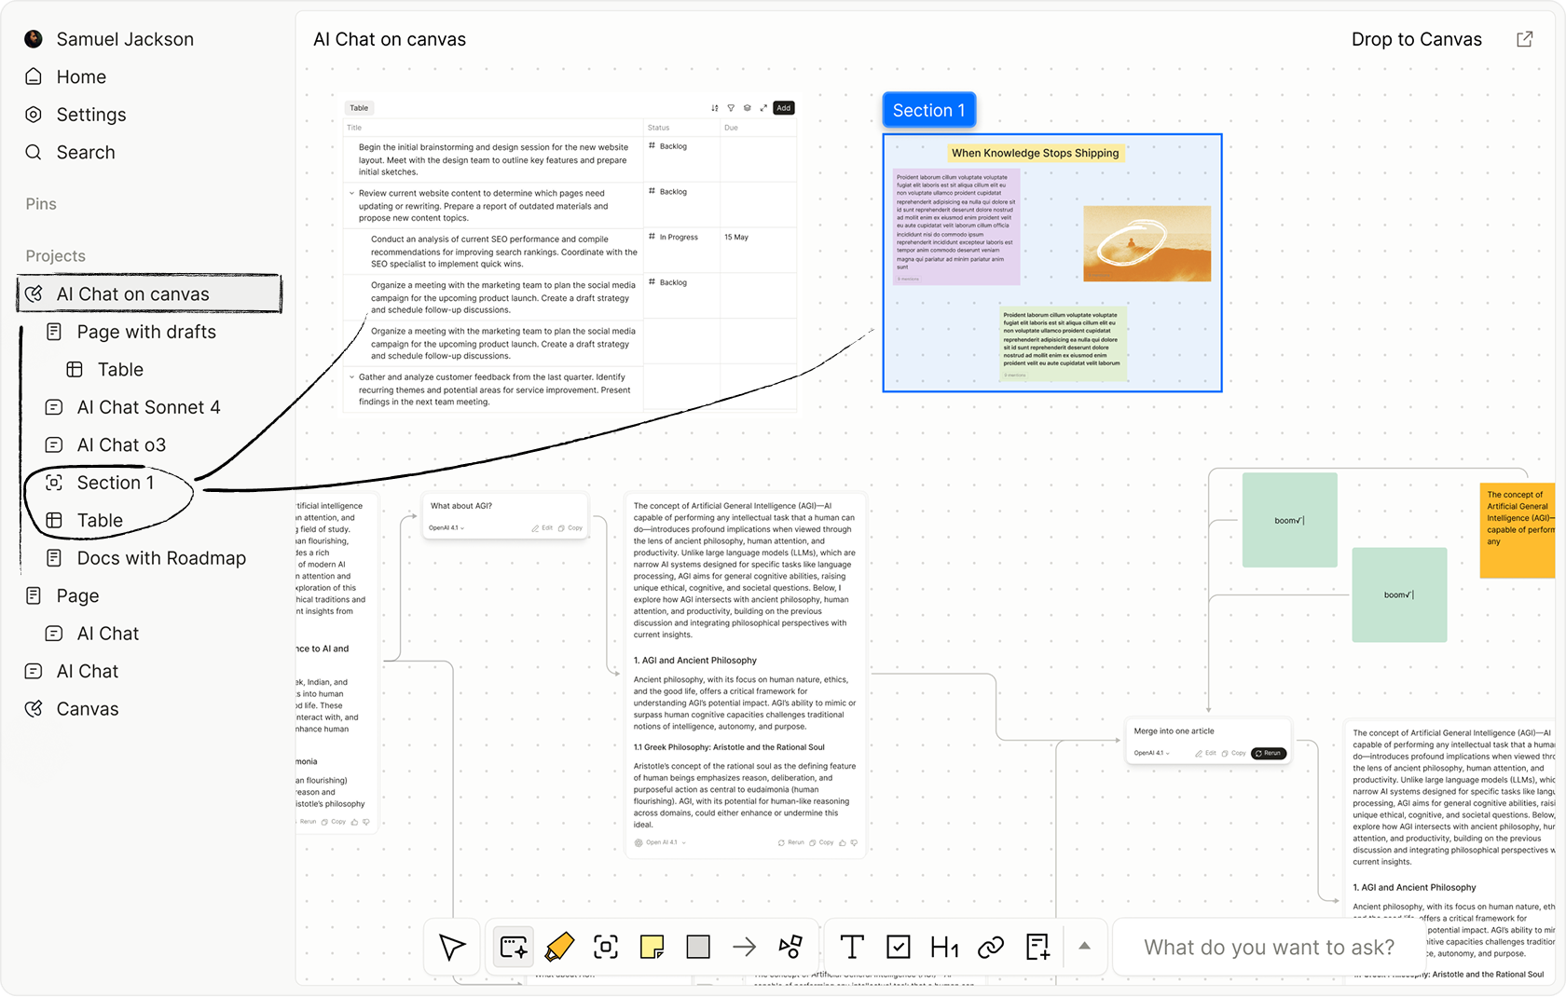
Task: Select the orange sticky note about AGI
Action: tap(1518, 530)
